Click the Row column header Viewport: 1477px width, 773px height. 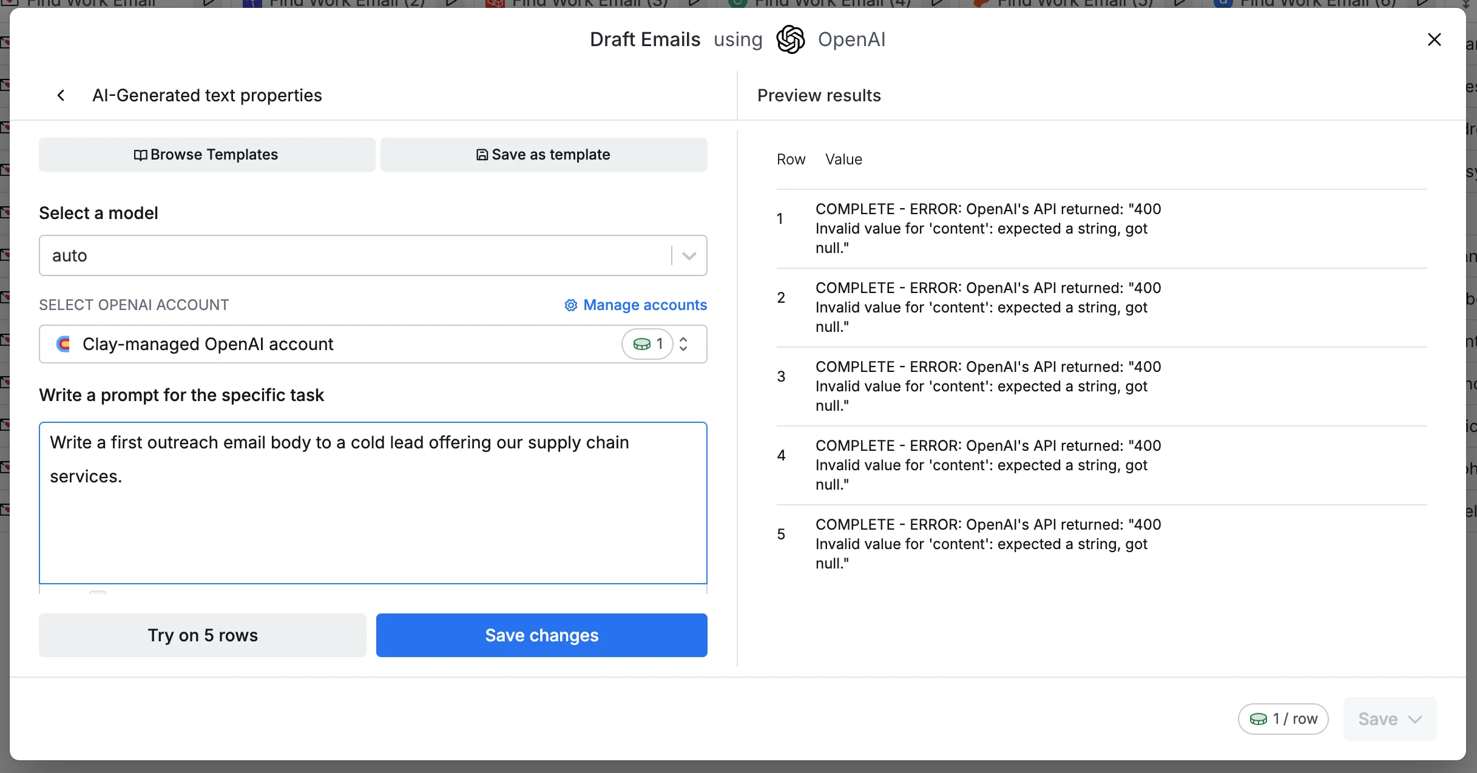point(791,159)
